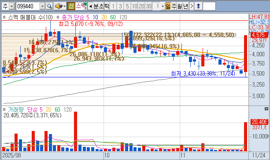This screenshot has width=270, height=160.
Task: Click the 거래량 volume indicator label
Action: pyautogui.click(x=15, y=109)
